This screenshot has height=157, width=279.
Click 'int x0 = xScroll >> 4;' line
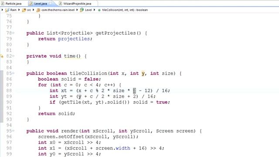[69, 143]
